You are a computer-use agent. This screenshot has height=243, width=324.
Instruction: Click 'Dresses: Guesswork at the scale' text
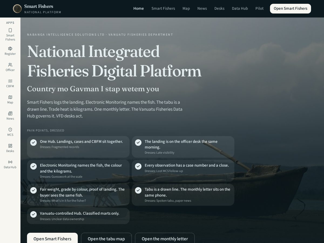coord(61,177)
